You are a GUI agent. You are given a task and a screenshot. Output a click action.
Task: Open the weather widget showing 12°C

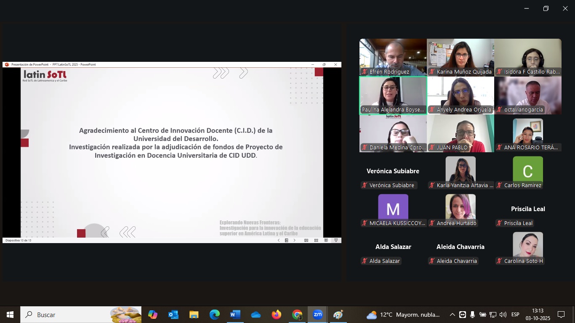pyautogui.click(x=403, y=315)
